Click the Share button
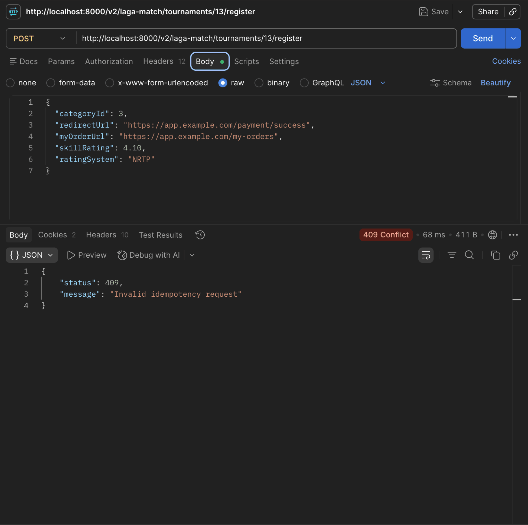This screenshot has height=525, width=528. pyautogui.click(x=488, y=12)
